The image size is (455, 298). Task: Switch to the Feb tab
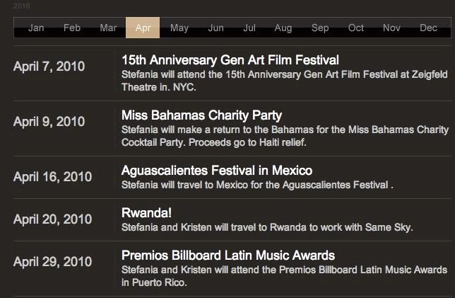(x=72, y=28)
